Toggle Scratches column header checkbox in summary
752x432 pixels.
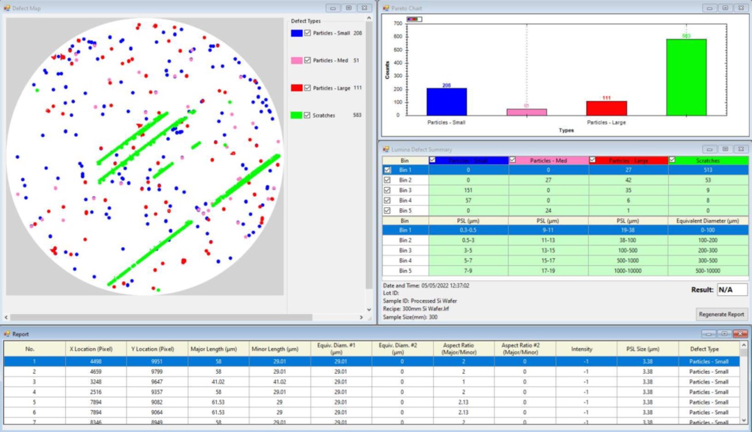672,160
